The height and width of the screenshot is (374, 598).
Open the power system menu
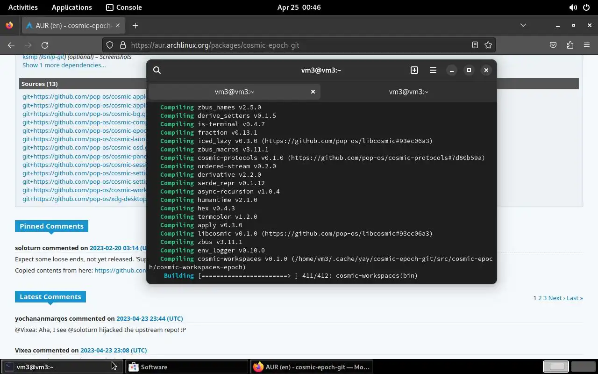tap(586, 7)
